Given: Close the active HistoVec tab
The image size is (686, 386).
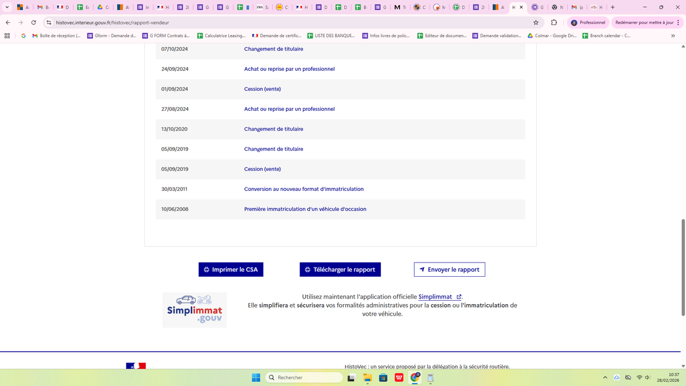Looking at the screenshot, I should coord(521,7).
